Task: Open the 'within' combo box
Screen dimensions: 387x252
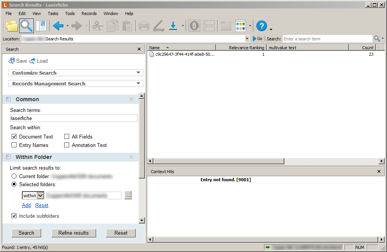Action: tap(33, 195)
